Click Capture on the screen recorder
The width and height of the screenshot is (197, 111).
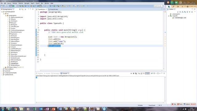pyautogui.click(x=187, y=104)
